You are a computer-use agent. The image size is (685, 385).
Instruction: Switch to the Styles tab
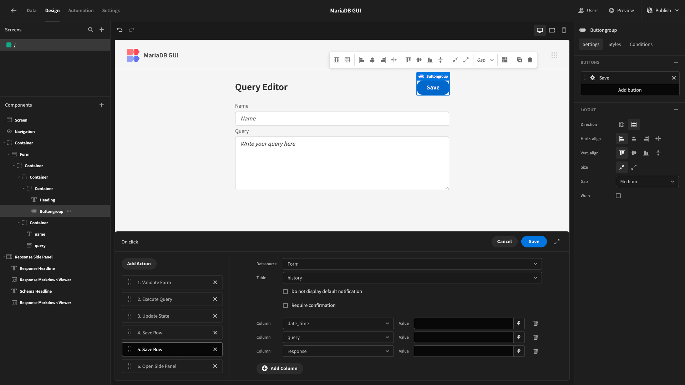point(614,45)
